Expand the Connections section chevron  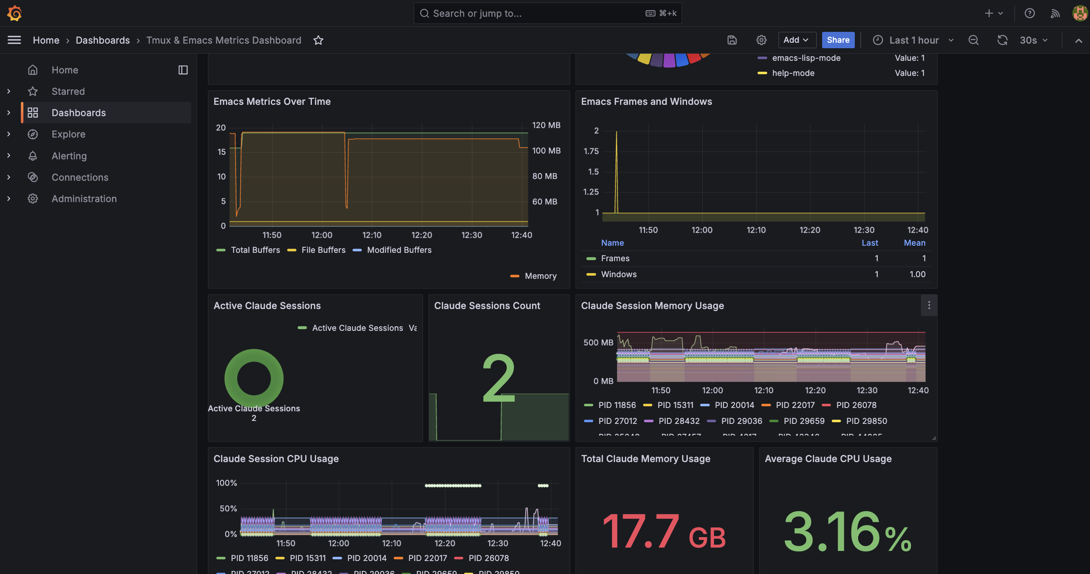pos(8,177)
